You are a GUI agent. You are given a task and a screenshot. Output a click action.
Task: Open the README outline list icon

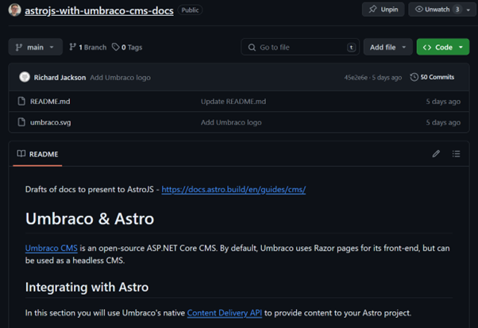click(456, 154)
